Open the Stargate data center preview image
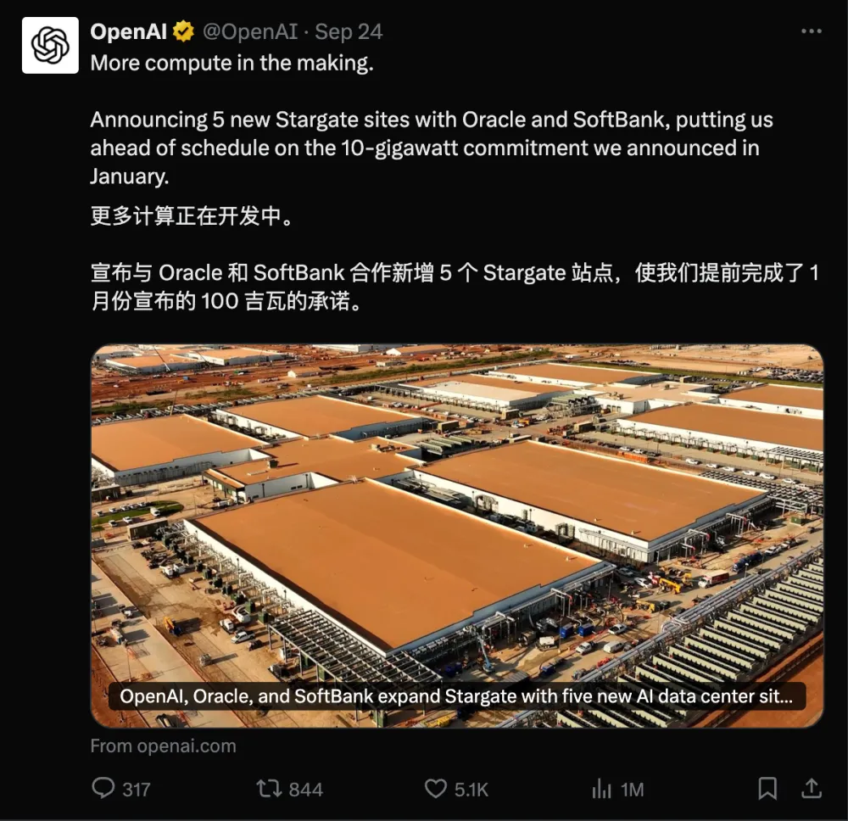The width and height of the screenshot is (848, 821). (457, 535)
